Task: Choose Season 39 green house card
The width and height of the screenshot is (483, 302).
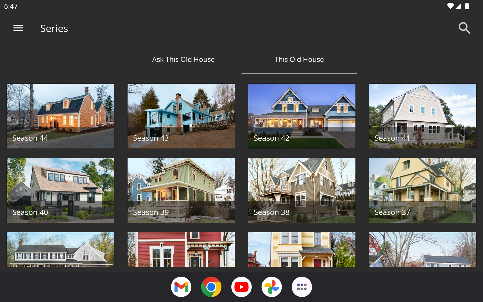Action: (181, 191)
